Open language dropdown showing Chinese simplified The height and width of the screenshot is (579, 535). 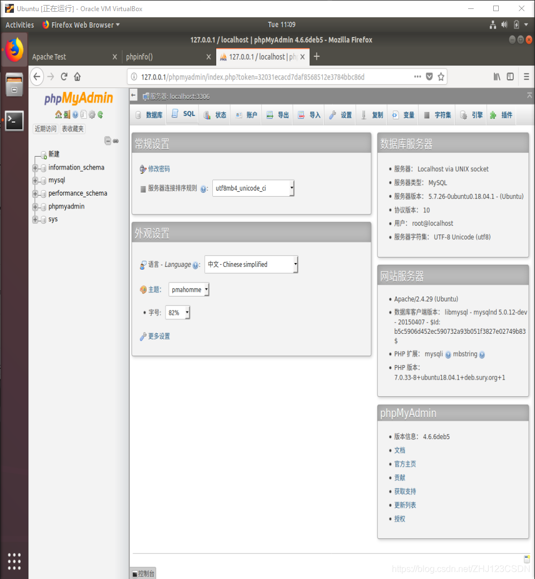click(251, 264)
